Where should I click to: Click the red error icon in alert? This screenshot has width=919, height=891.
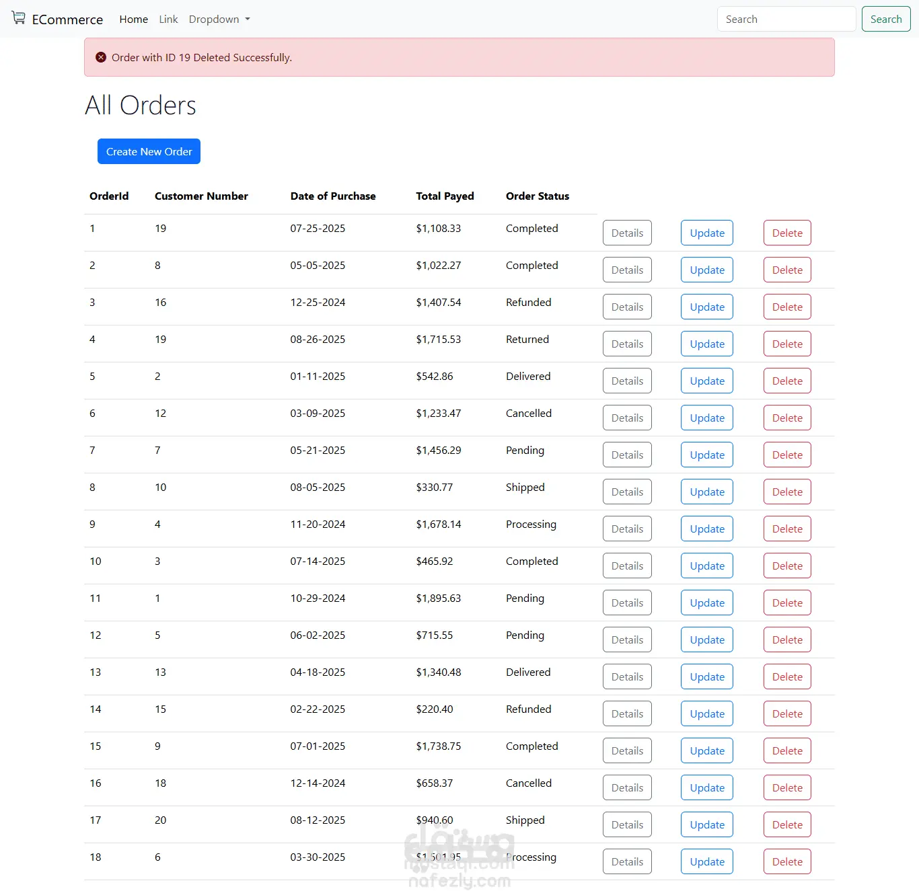101,57
